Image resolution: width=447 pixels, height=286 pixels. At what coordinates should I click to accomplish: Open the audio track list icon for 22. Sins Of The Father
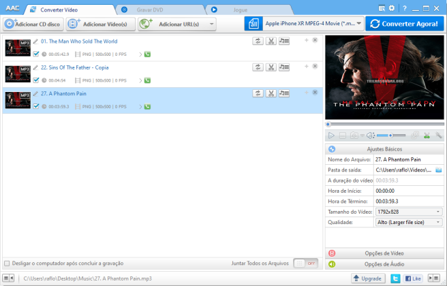click(284, 67)
